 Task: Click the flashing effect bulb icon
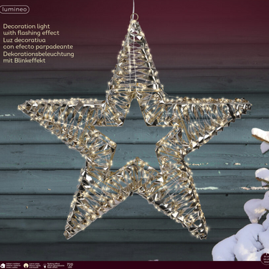click(45, 265)
